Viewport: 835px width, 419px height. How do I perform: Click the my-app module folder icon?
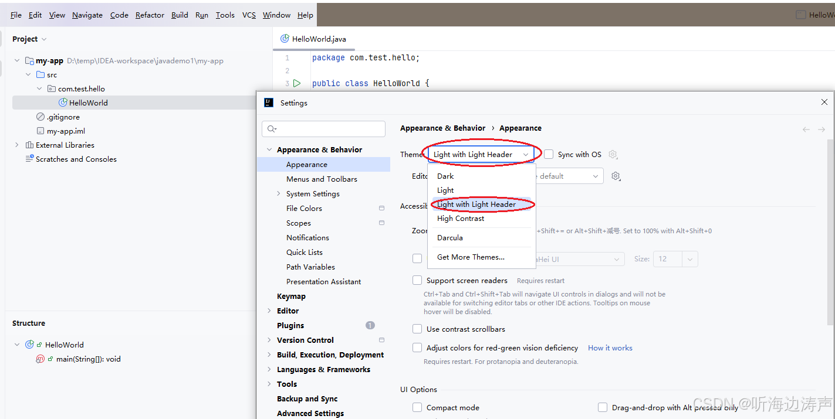29,60
